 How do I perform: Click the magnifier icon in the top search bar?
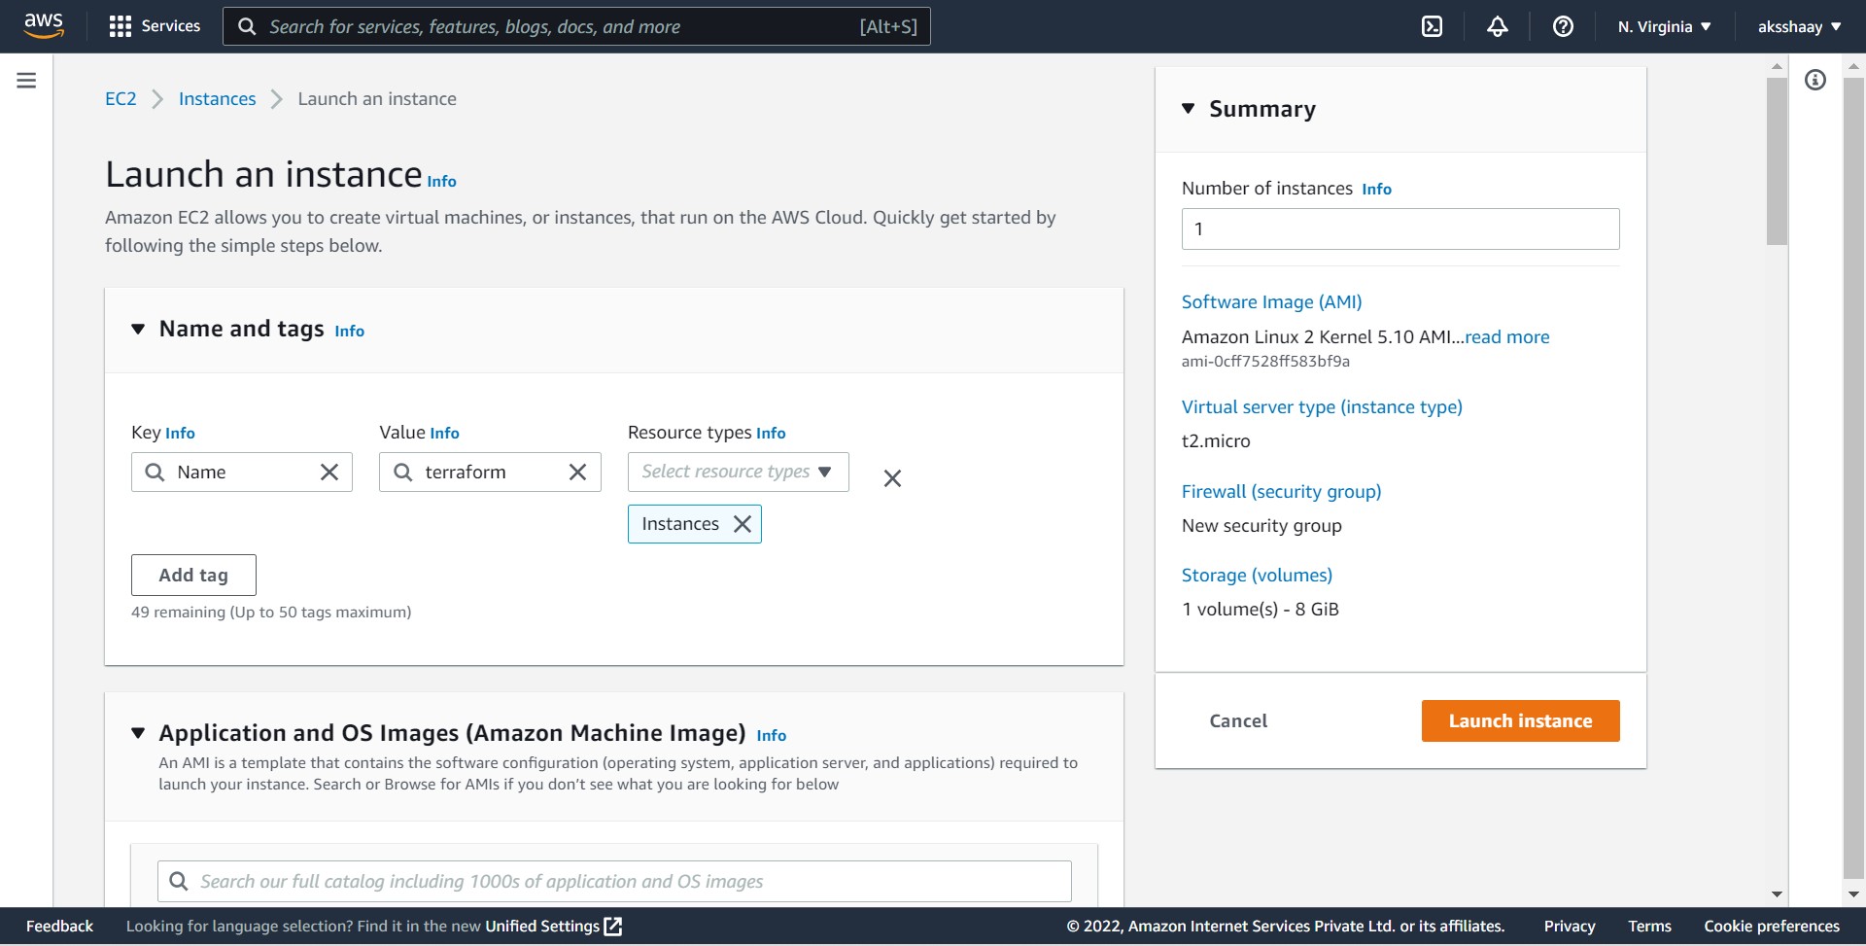click(x=247, y=26)
